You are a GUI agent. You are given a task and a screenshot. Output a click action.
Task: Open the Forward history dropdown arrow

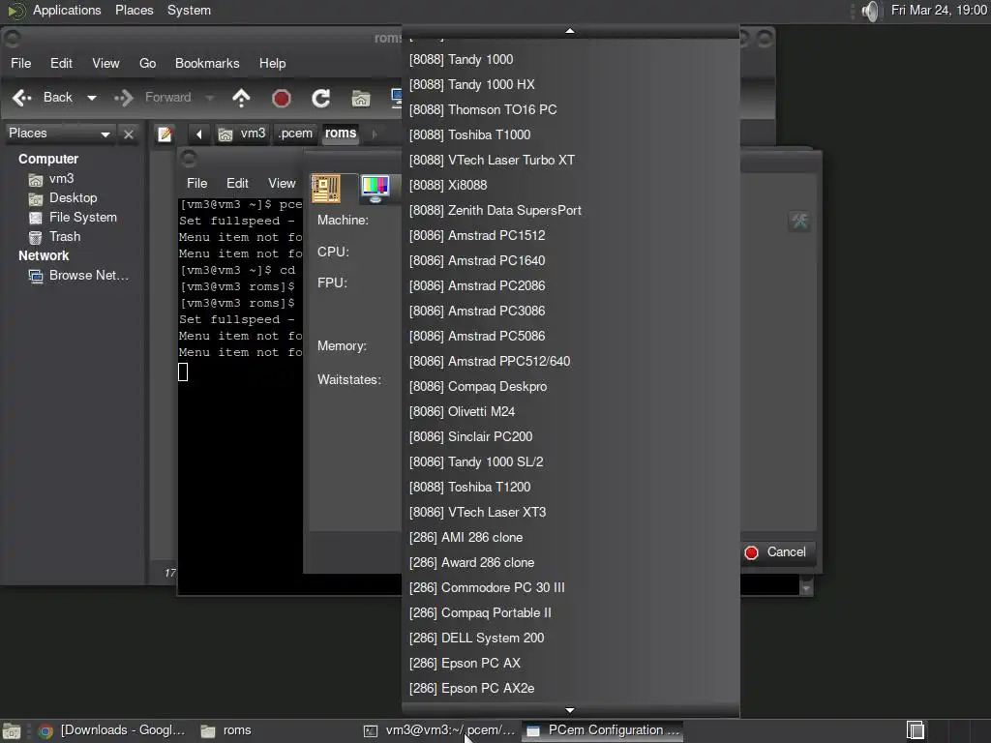210,98
